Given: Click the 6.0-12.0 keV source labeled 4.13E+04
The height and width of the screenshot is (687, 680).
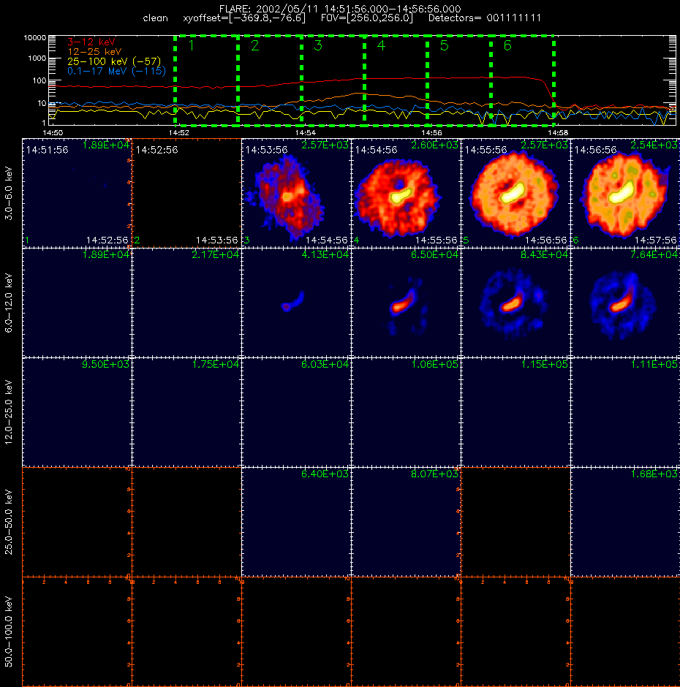Looking at the screenshot, I should point(293,302).
